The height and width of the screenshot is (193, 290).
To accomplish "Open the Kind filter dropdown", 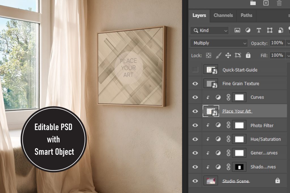I will (209, 31).
